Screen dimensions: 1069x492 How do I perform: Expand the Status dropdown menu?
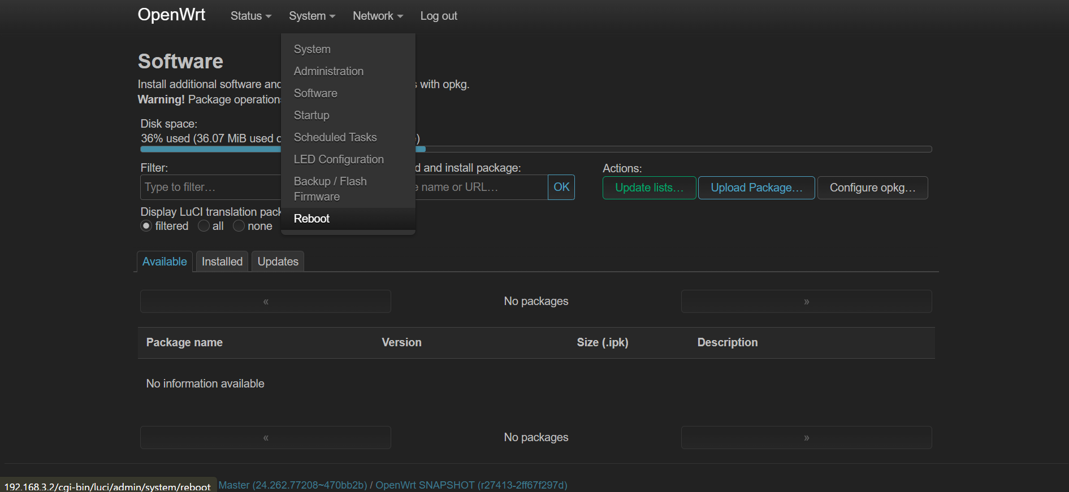coord(251,16)
